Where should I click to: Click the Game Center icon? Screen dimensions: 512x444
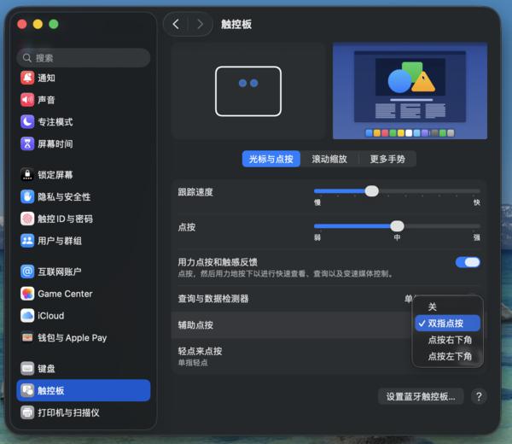click(x=27, y=294)
